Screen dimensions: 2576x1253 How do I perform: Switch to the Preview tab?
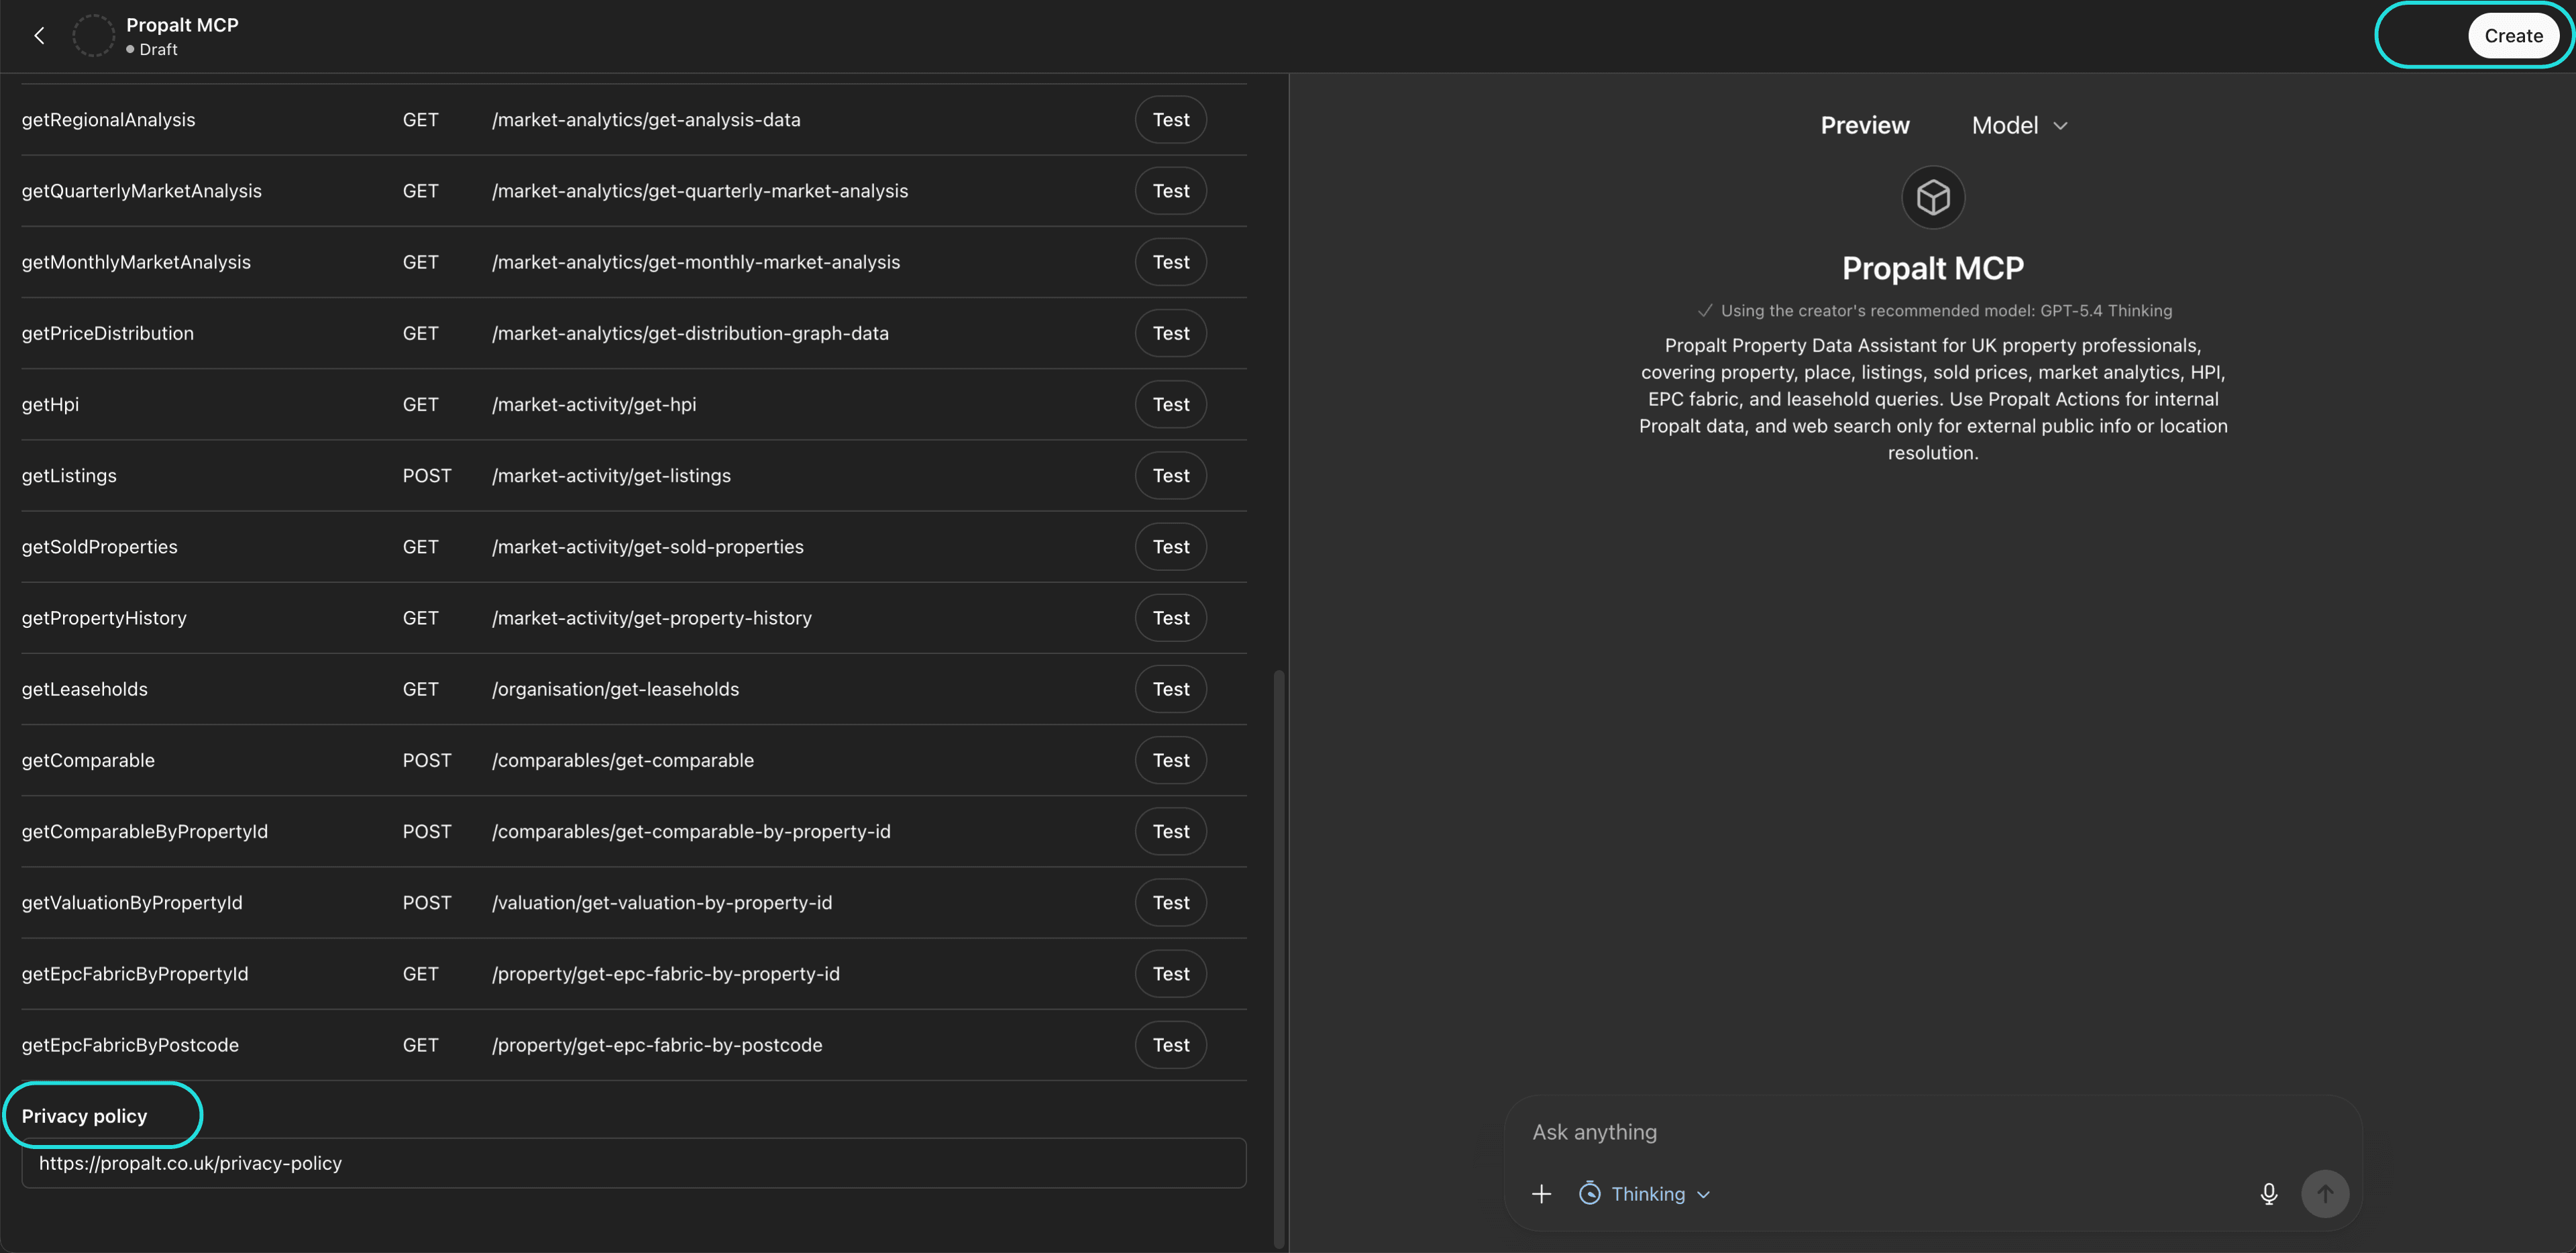[x=1864, y=125]
